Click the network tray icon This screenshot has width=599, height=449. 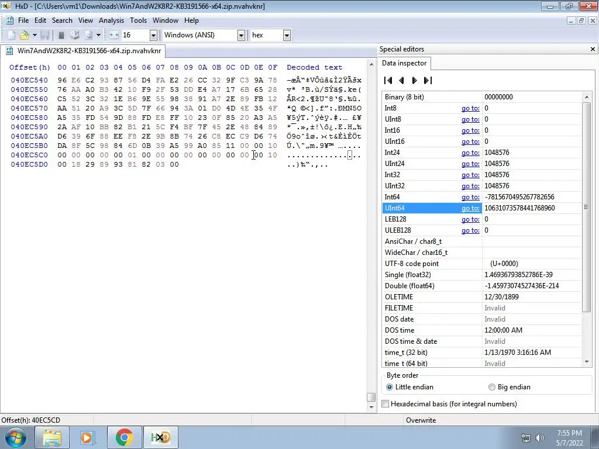point(526,438)
